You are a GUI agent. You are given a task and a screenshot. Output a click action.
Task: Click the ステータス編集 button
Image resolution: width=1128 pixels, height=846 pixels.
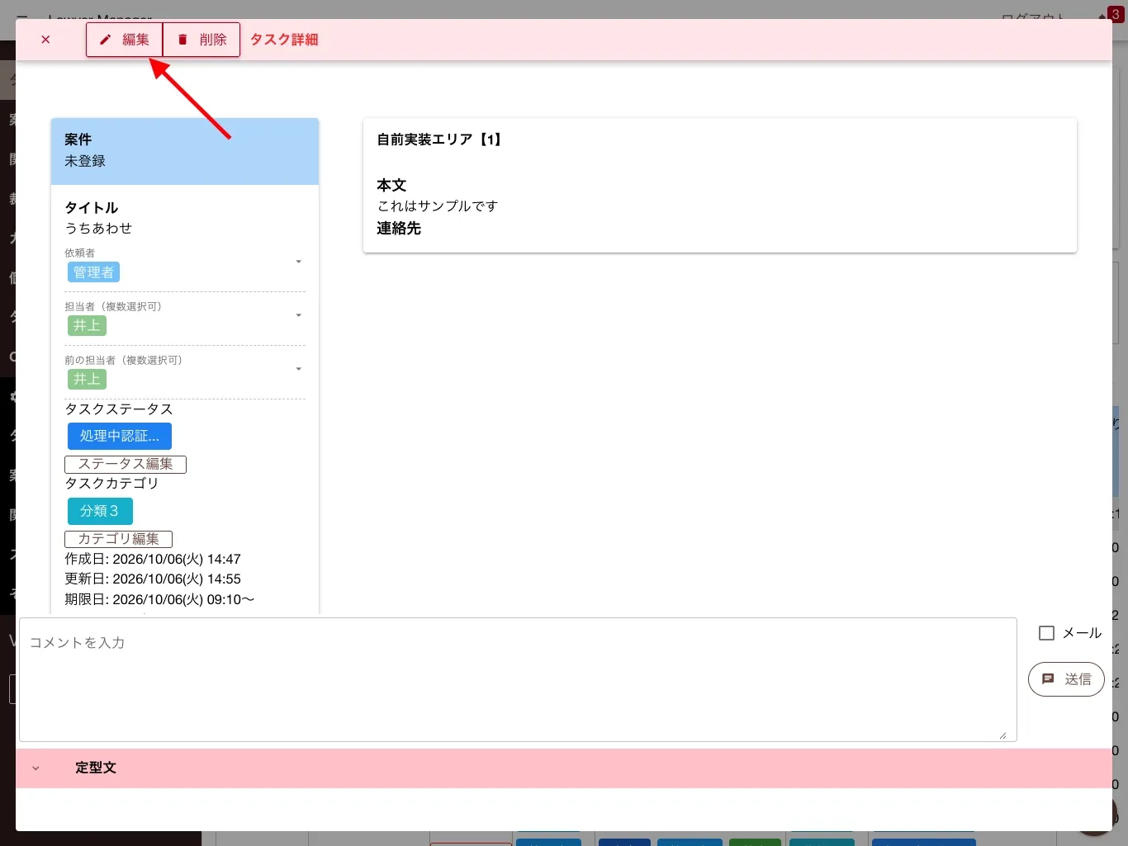[x=126, y=464]
